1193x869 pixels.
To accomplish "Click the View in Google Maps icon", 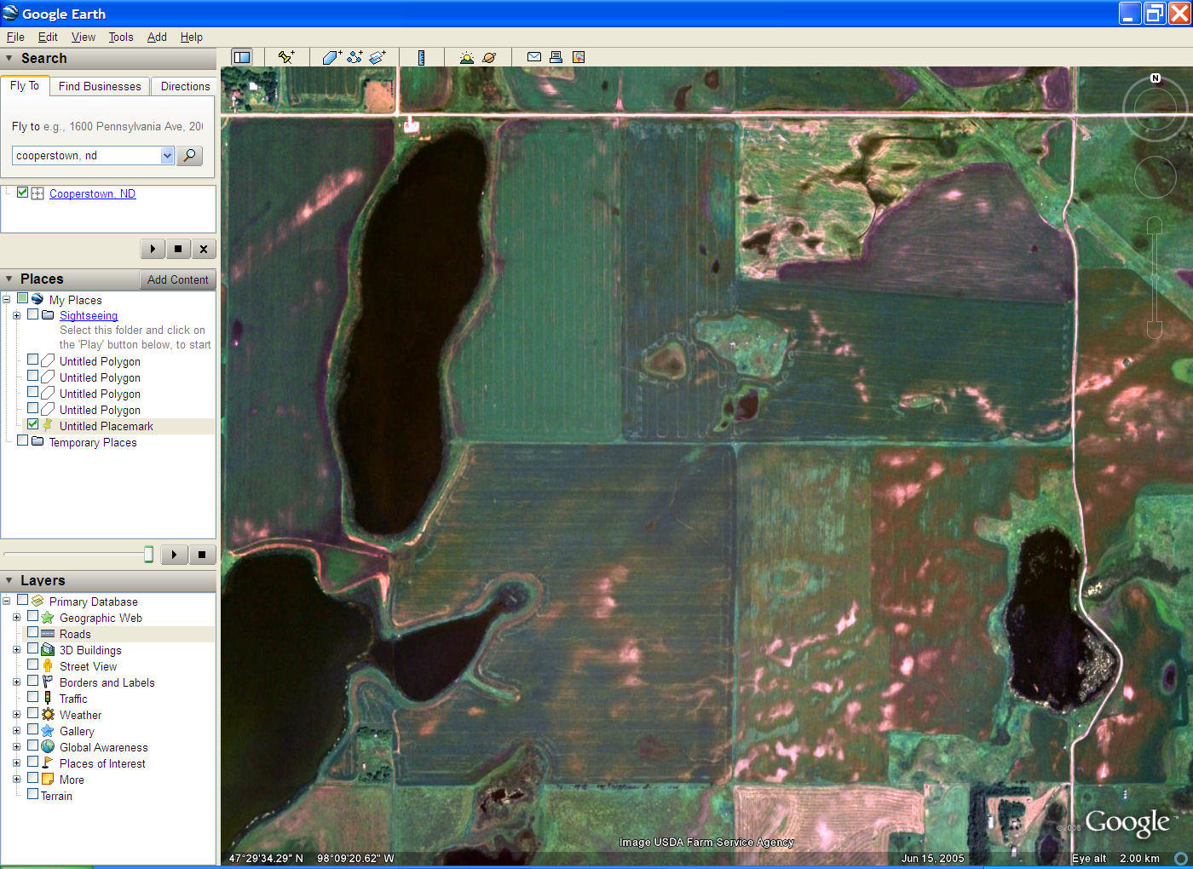I will click(x=579, y=57).
